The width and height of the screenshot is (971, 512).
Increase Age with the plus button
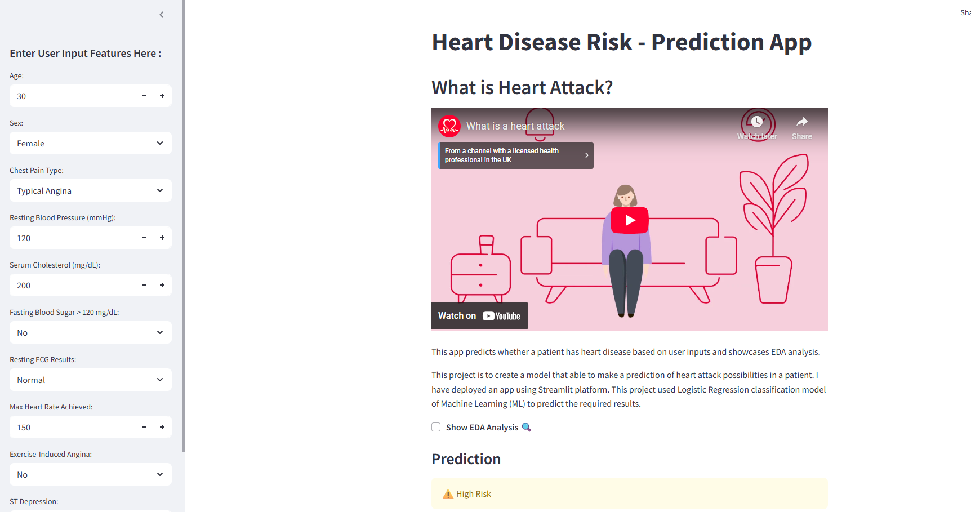[162, 96]
